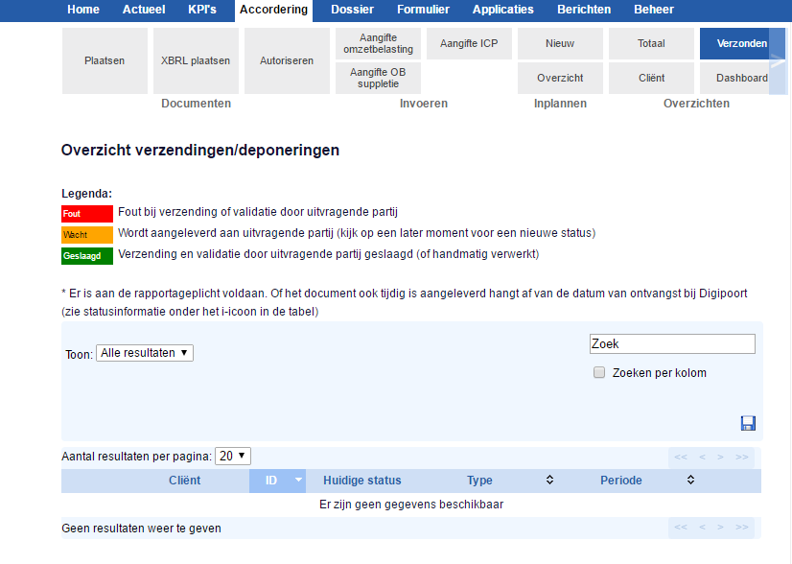Select the Accordering tab
Image resolution: width=792 pixels, height=564 pixels.
tap(274, 11)
